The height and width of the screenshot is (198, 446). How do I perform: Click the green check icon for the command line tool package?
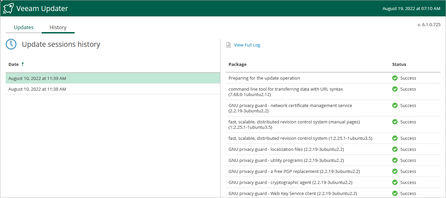coord(395,89)
